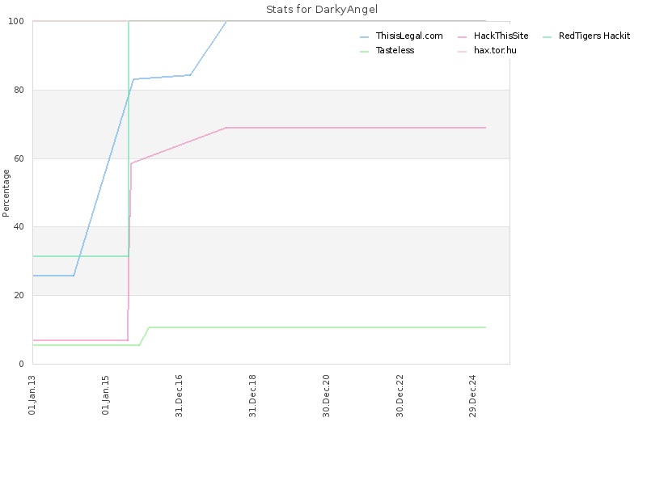Toggle the ThisisLegal.com legend entry
The image size is (647, 485).
(401, 36)
